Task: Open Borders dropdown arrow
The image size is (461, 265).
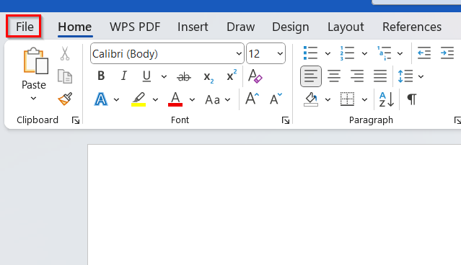Action: tap(364, 100)
